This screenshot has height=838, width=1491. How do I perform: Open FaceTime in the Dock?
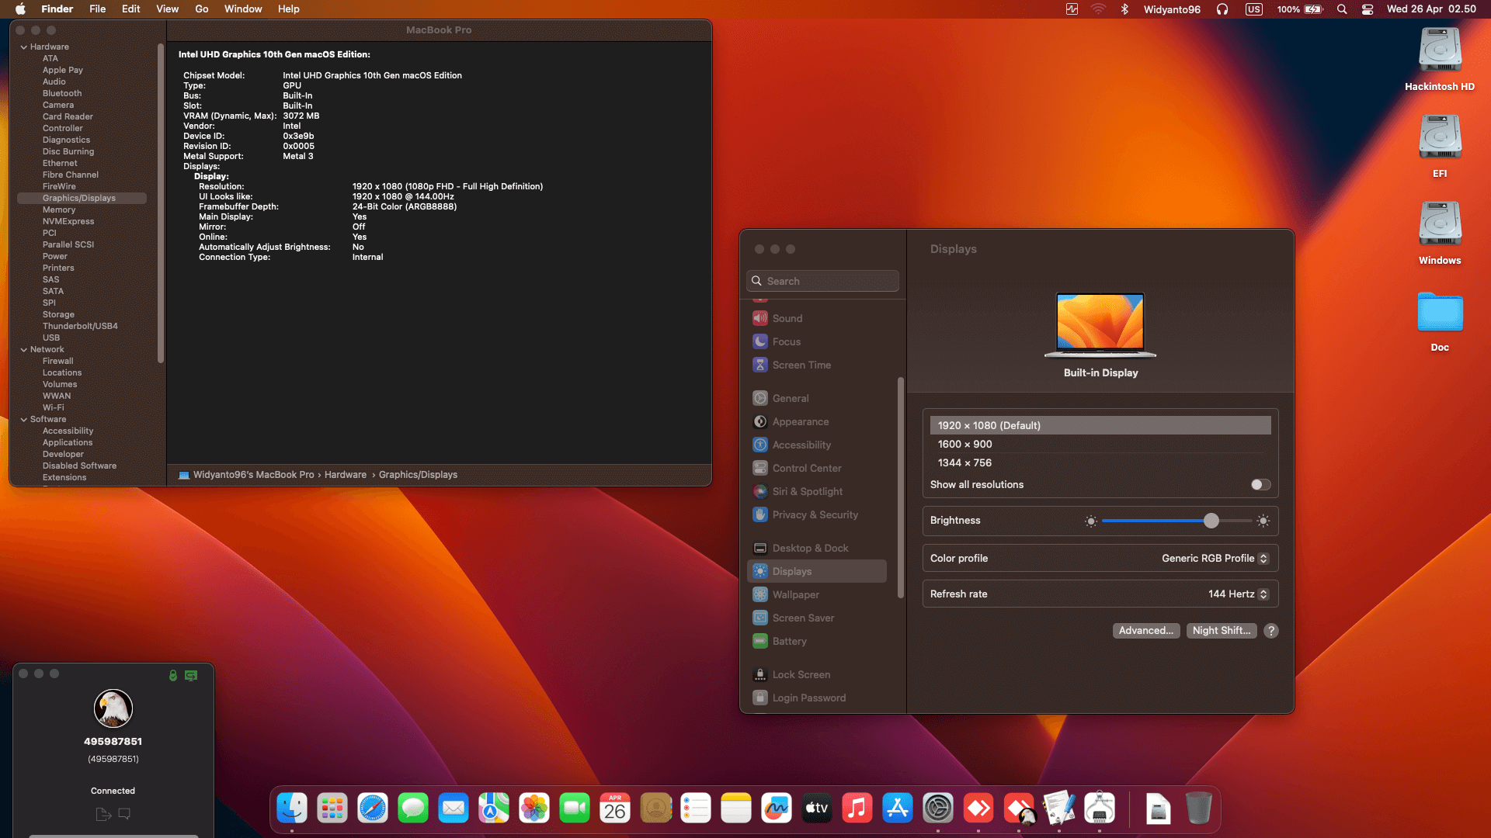tap(575, 809)
